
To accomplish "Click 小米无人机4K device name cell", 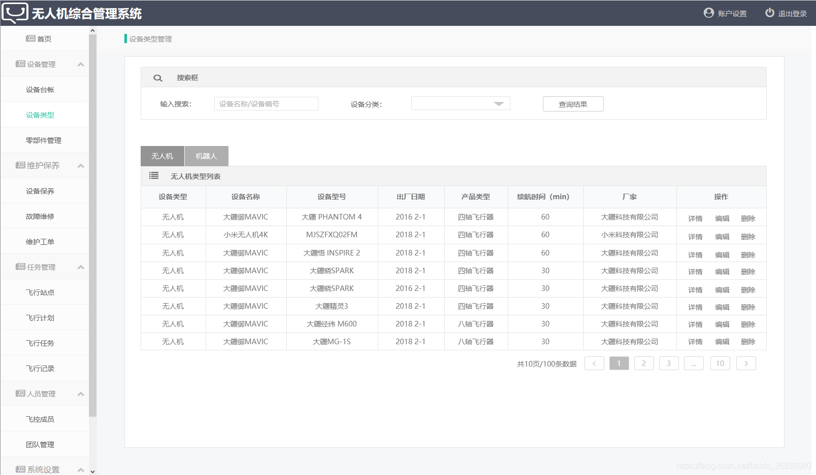I will point(246,235).
